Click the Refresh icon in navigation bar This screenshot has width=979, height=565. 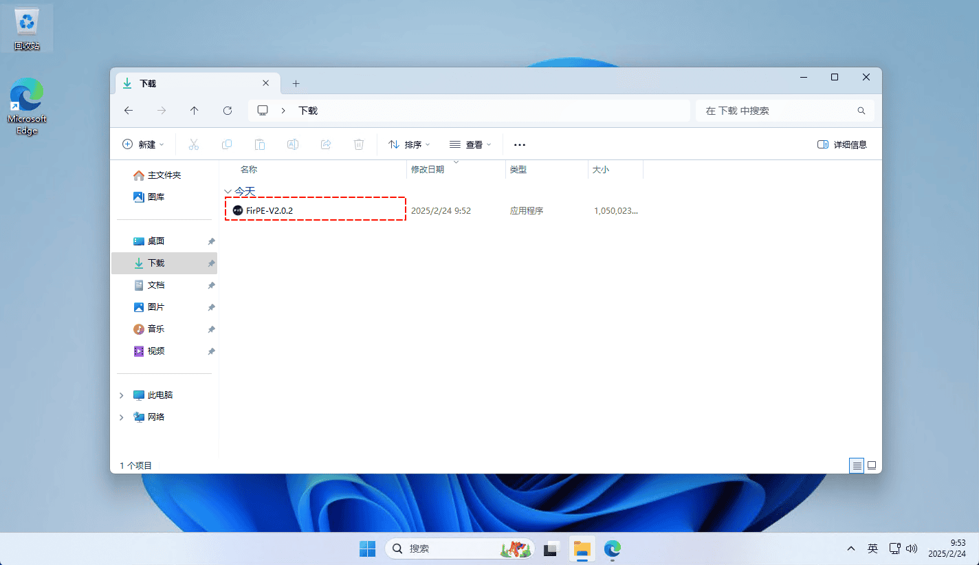228,111
